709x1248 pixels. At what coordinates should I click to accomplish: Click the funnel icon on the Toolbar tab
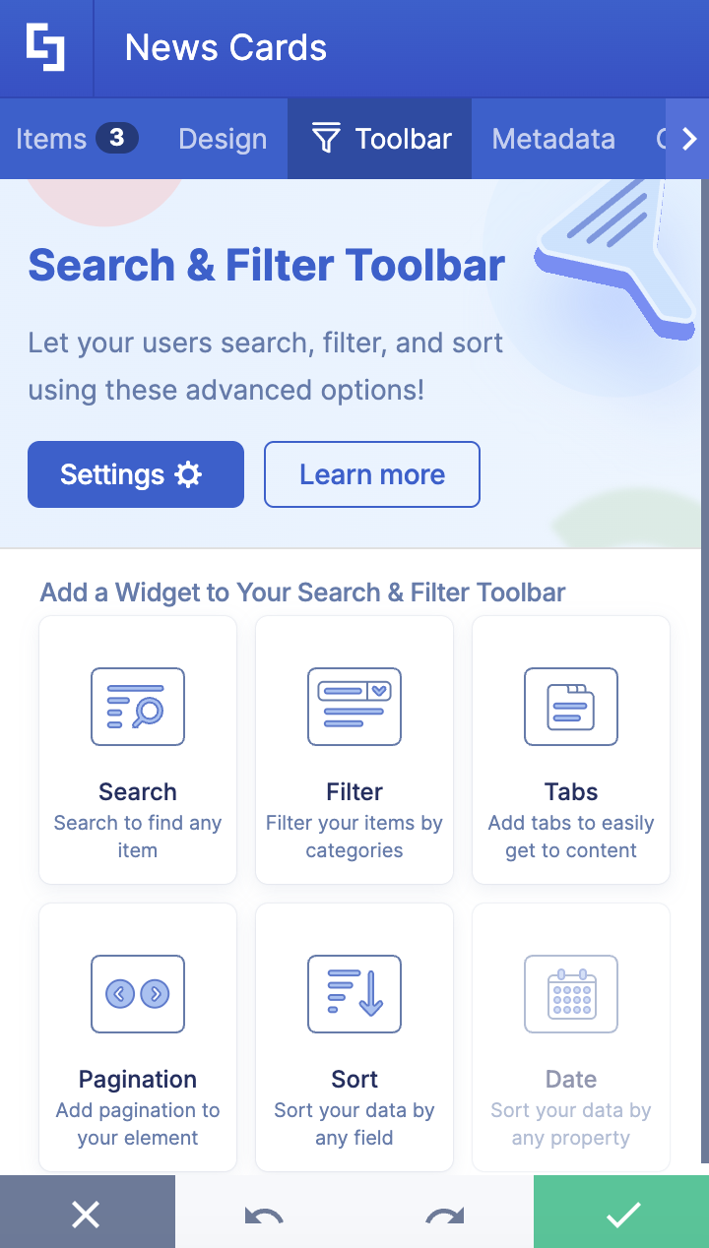(x=328, y=138)
